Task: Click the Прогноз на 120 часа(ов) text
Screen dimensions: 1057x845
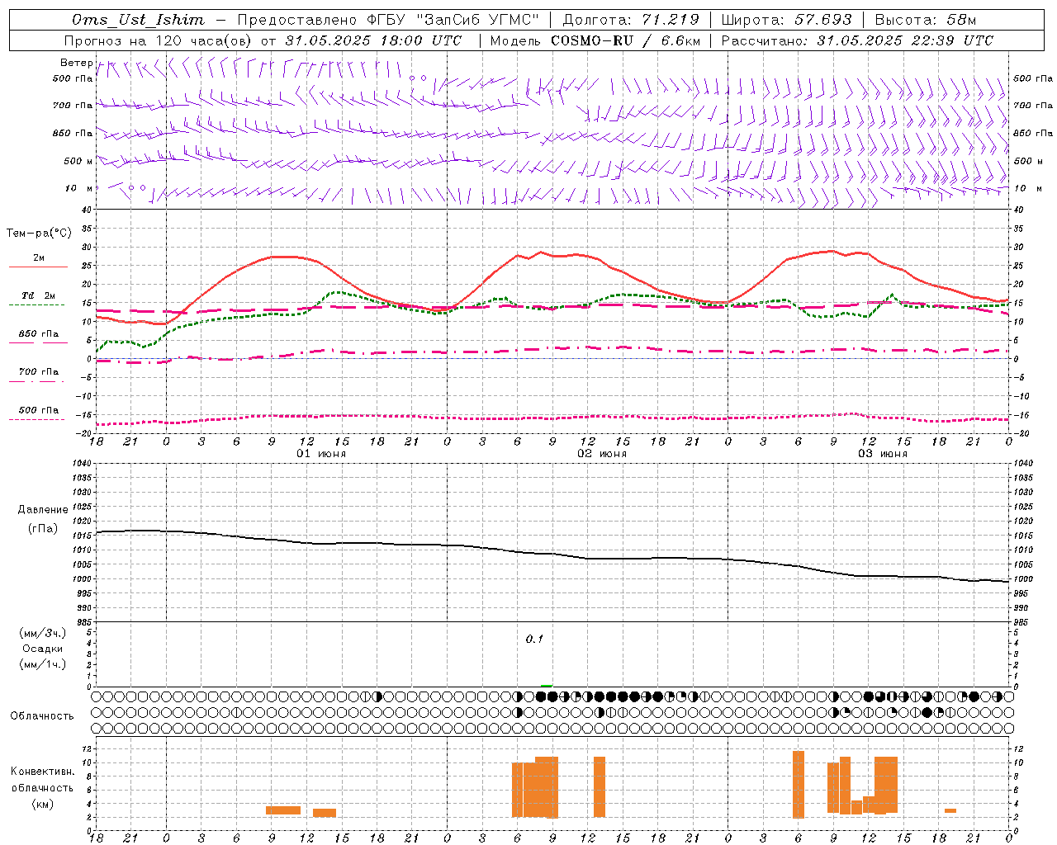Action: pos(159,40)
